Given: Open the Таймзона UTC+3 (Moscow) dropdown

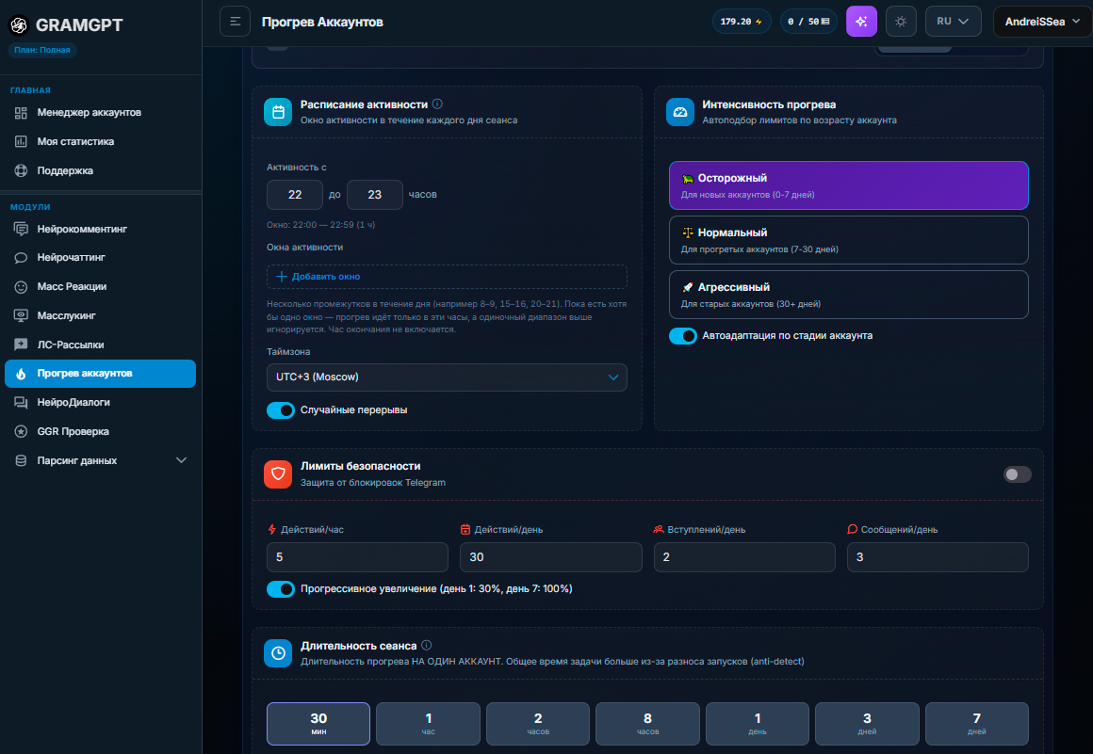Looking at the screenshot, I should 447,377.
